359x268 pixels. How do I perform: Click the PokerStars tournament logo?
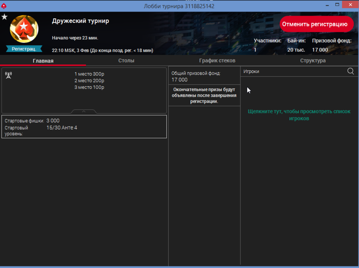[x=24, y=29]
